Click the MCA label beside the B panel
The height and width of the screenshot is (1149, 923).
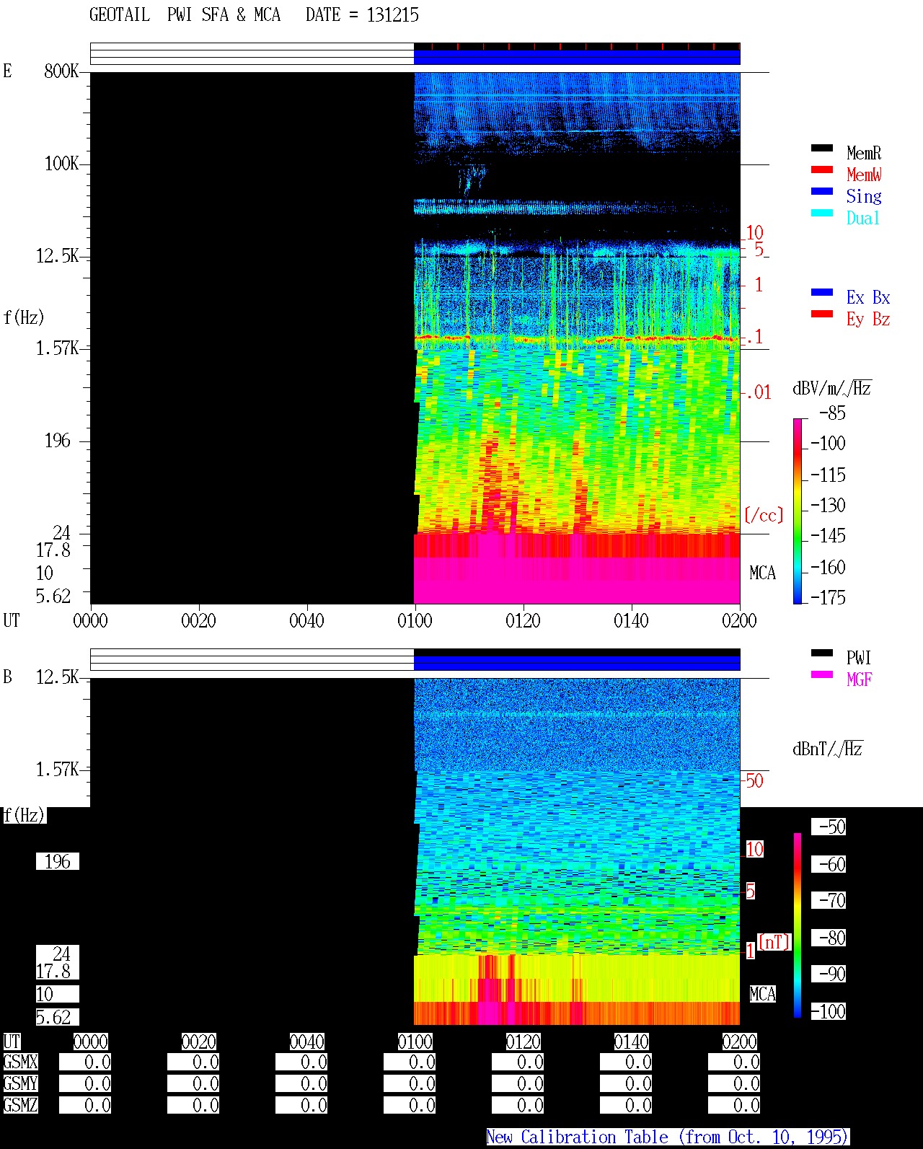[762, 994]
